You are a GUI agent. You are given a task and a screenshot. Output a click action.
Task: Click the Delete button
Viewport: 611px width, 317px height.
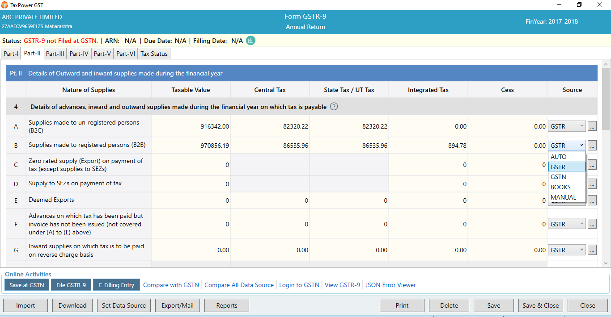coord(449,305)
